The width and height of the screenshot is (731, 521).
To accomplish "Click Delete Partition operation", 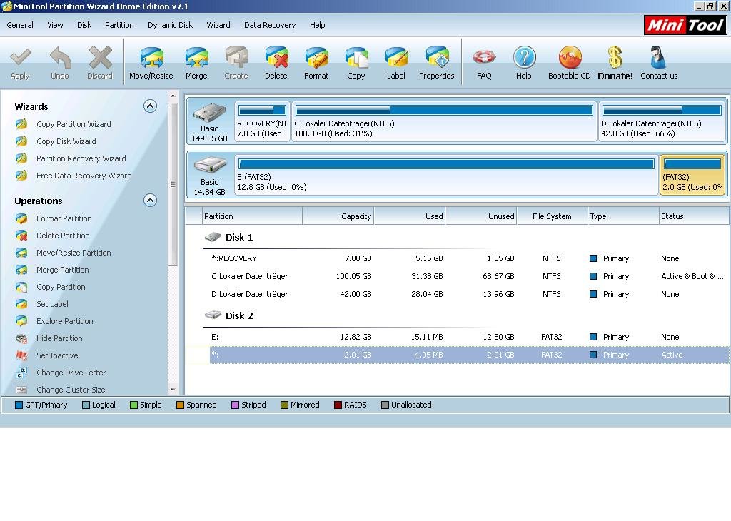I will [63, 236].
